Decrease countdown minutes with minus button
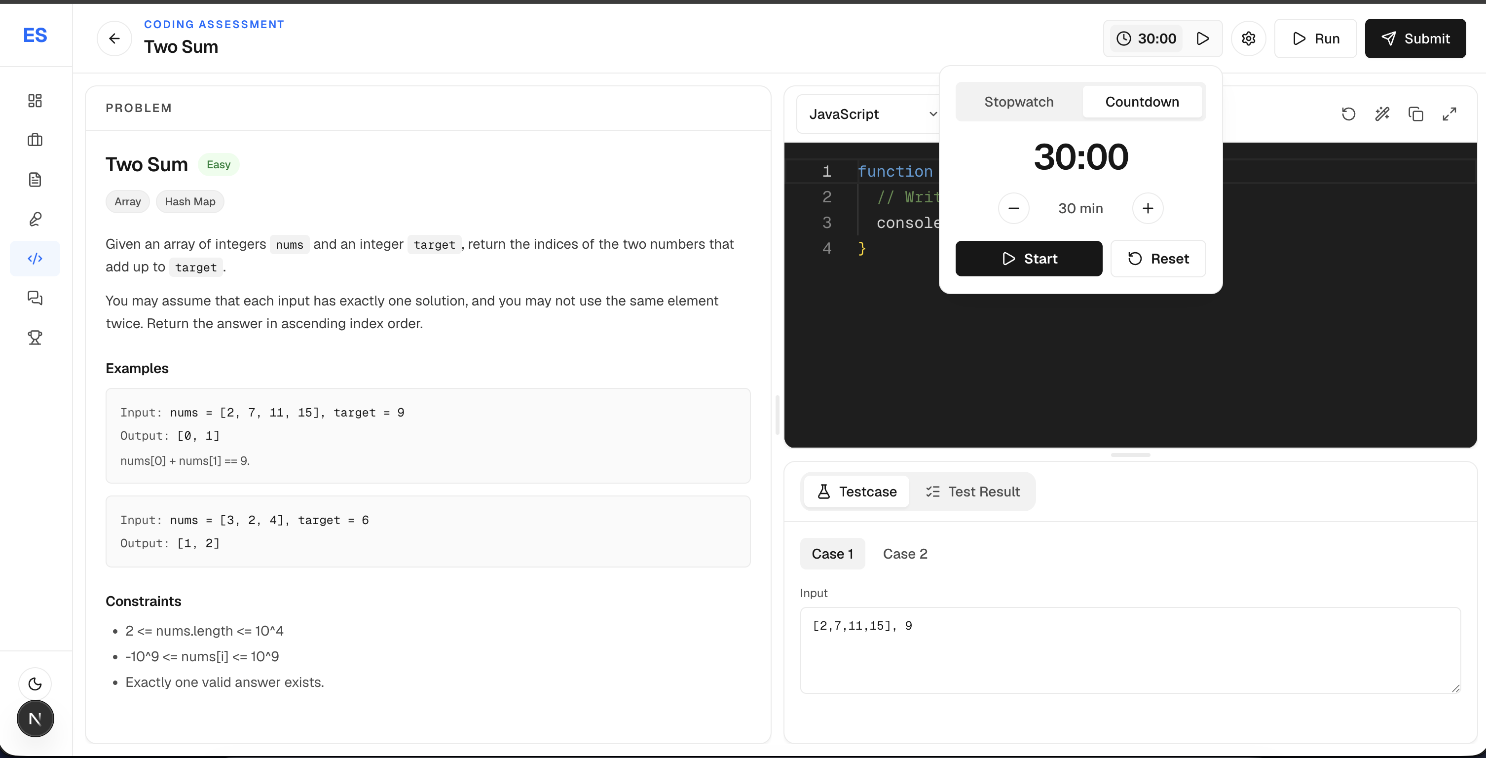The image size is (1486, 758). point(1013,208)
